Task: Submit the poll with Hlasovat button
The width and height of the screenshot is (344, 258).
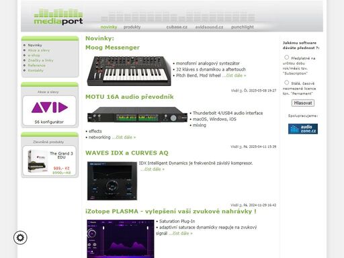Action: (303, 103)
